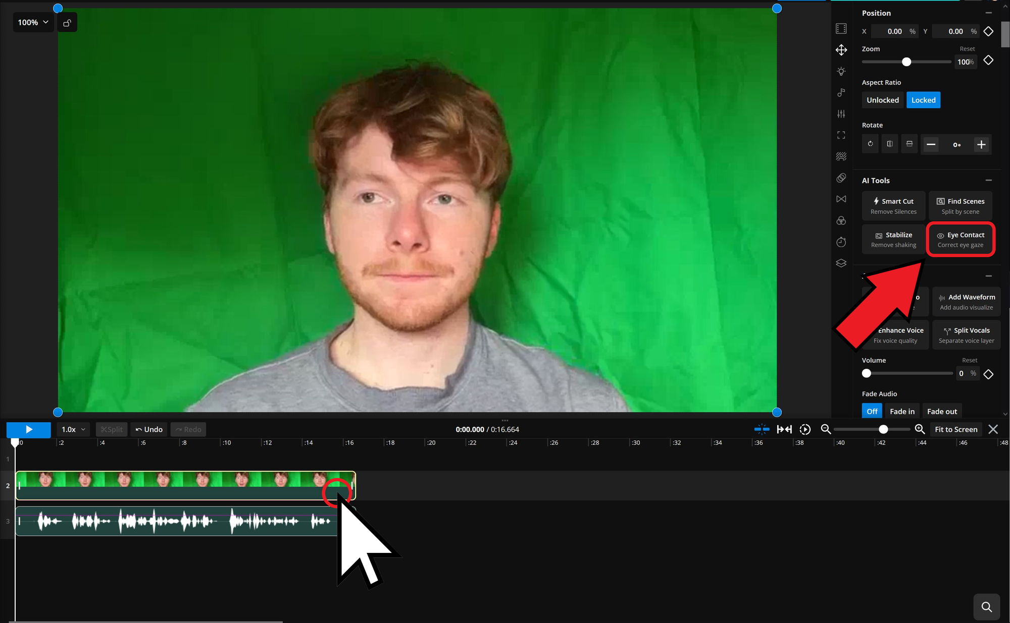Image resolution: width=1010 pixels, height=623 pixels.
Task: Open the Transitions panel with the bowtie icon
Action: [841, 199]
